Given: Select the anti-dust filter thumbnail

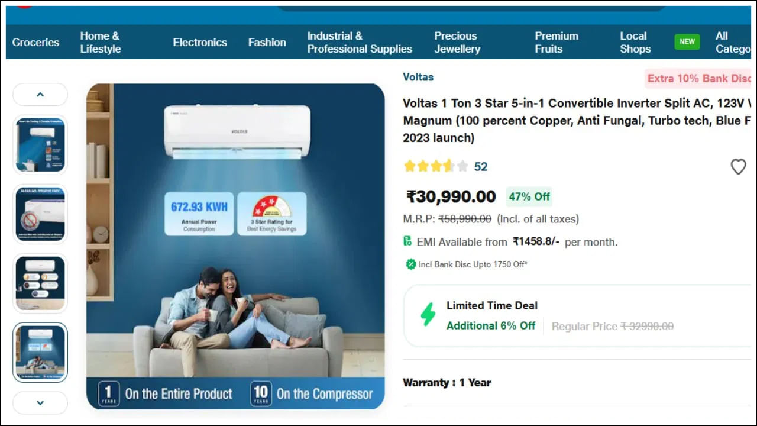Looking at the screenshot, I should click(40, 214).
